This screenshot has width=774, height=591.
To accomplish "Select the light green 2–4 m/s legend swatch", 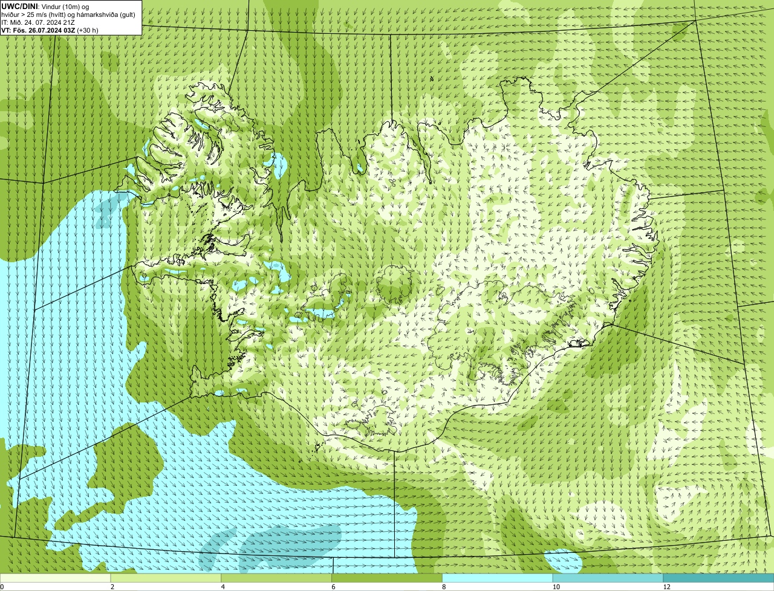I will (x=166, y=578).
